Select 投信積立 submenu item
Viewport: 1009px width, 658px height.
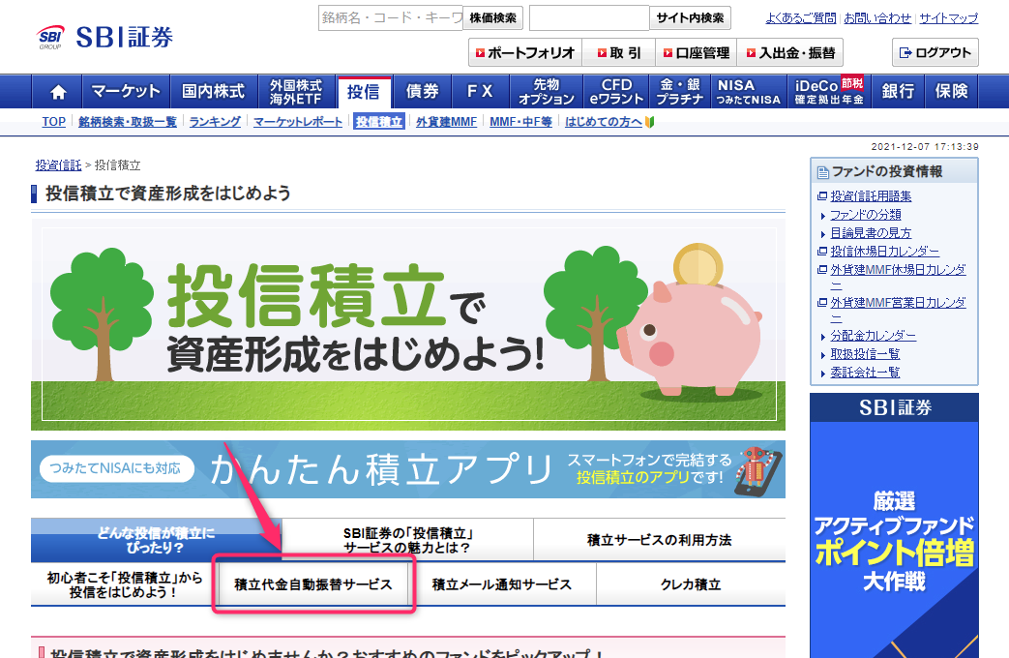tap(379, 122)
